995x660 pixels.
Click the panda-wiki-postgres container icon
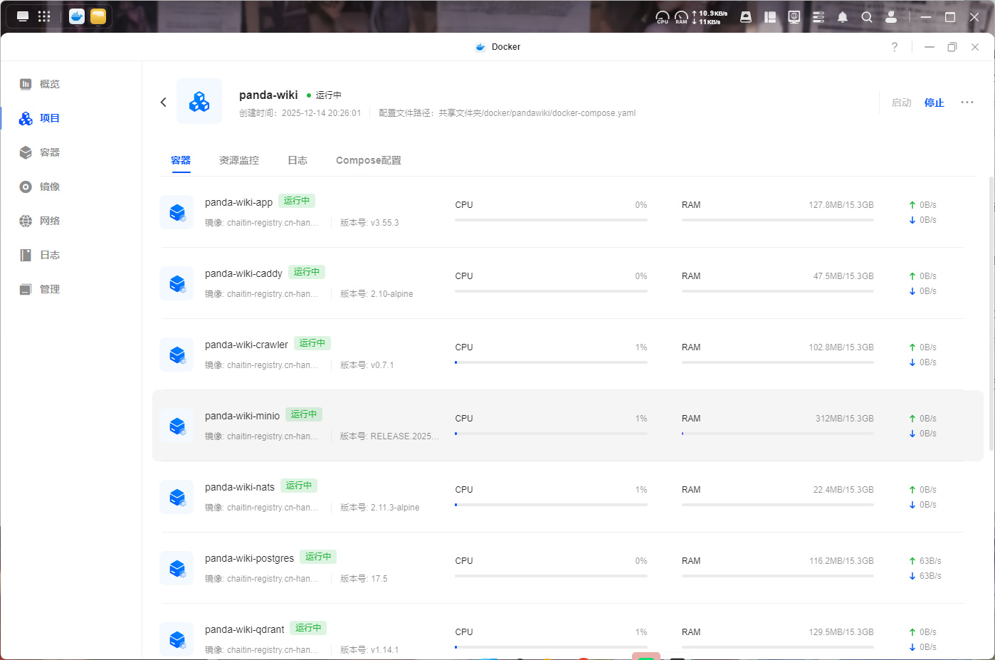177,568
